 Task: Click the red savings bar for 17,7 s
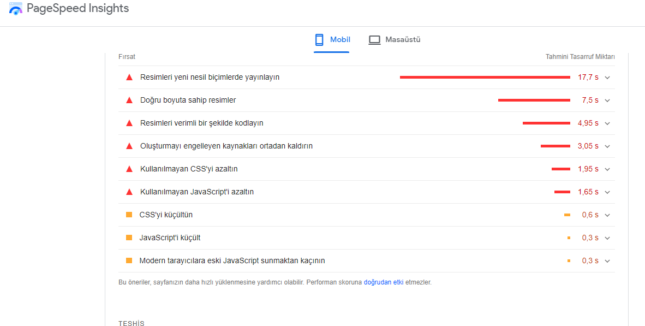(485, 78)
